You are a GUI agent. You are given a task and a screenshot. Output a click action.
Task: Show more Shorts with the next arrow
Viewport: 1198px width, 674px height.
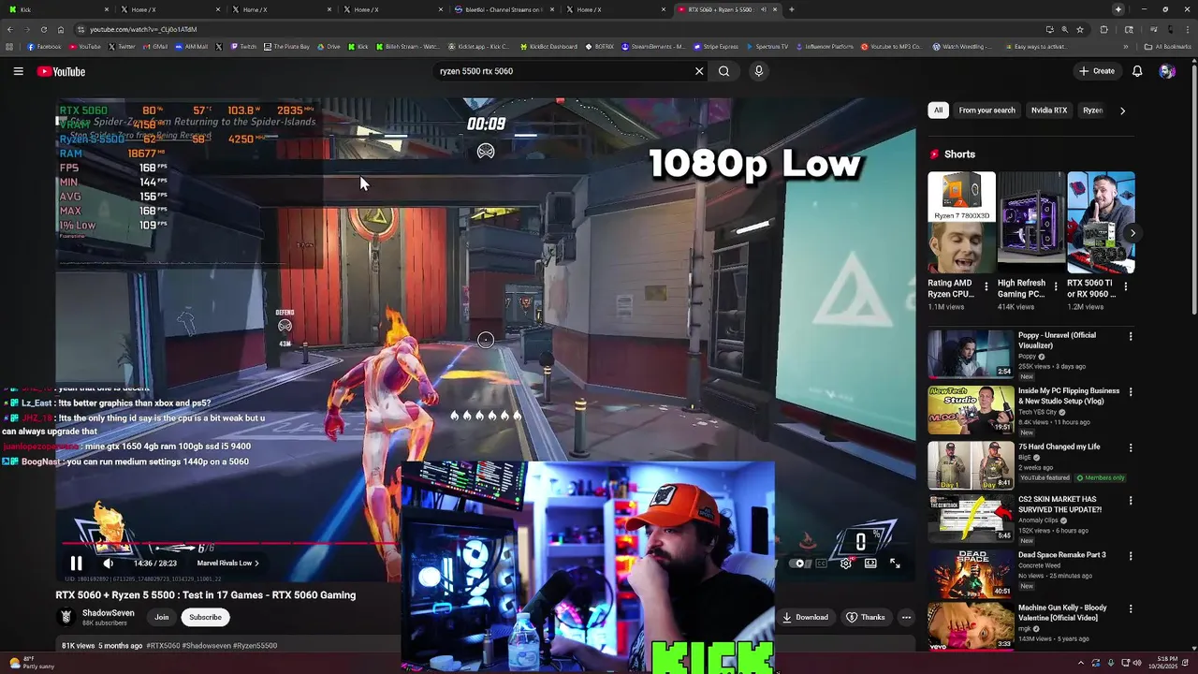[x=1132, y=233]
